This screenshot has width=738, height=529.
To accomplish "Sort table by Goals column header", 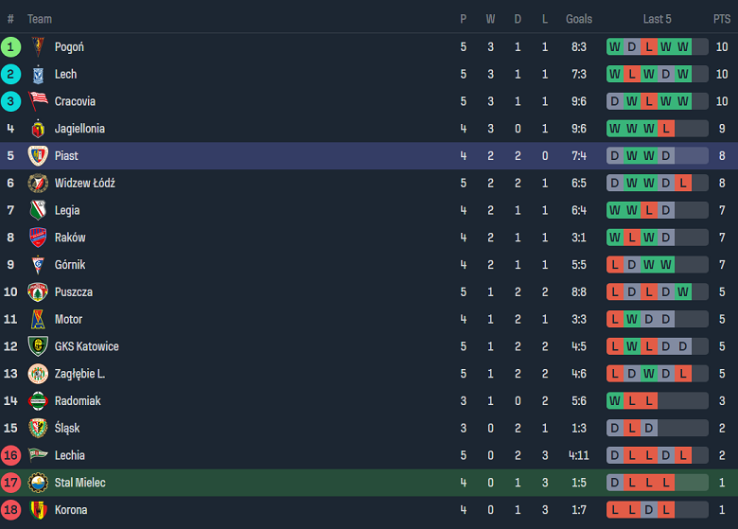I will 579,19.
